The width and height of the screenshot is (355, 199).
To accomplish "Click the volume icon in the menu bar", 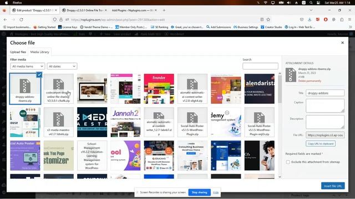I will (x=289, y=3).
